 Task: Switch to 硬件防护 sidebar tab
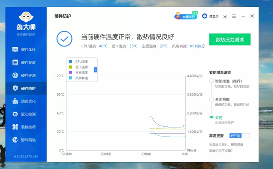pyautogui.click(x=26, y=88)
